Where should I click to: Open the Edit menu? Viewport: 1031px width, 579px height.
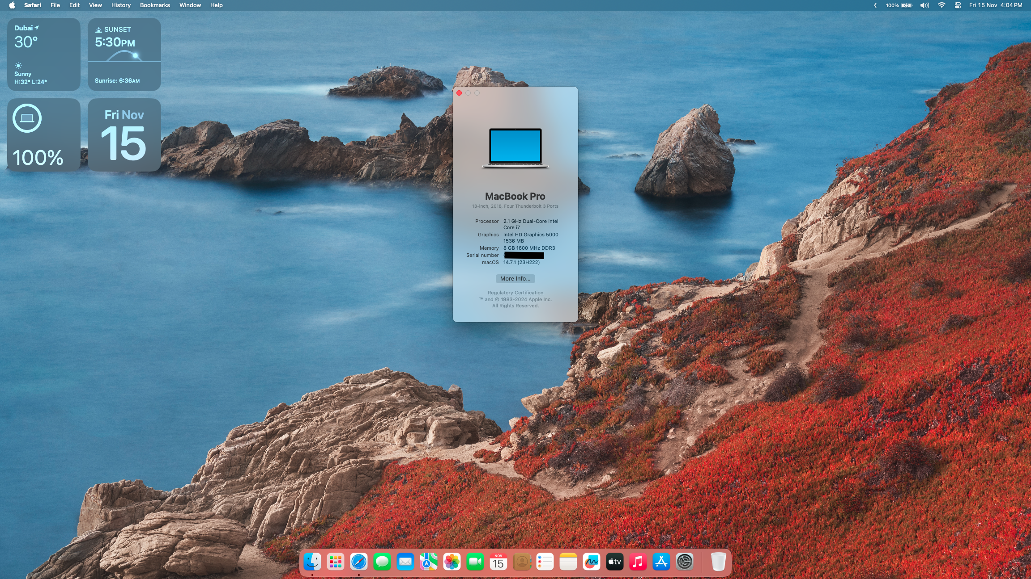(x=74, y=5)
